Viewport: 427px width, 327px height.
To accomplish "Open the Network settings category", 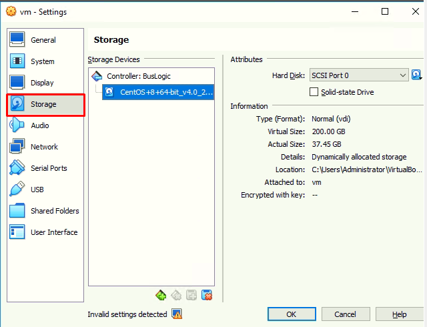I will pos(45,147).
